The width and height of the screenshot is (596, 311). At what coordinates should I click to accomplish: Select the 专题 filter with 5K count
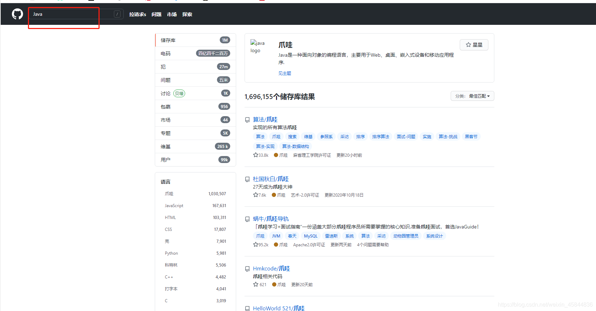point(195,133)
